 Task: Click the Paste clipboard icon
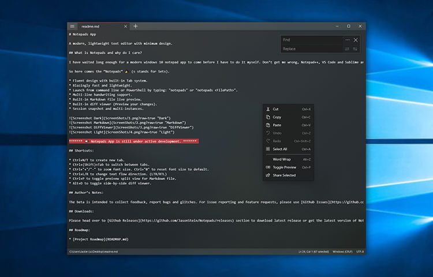(267, 125)
